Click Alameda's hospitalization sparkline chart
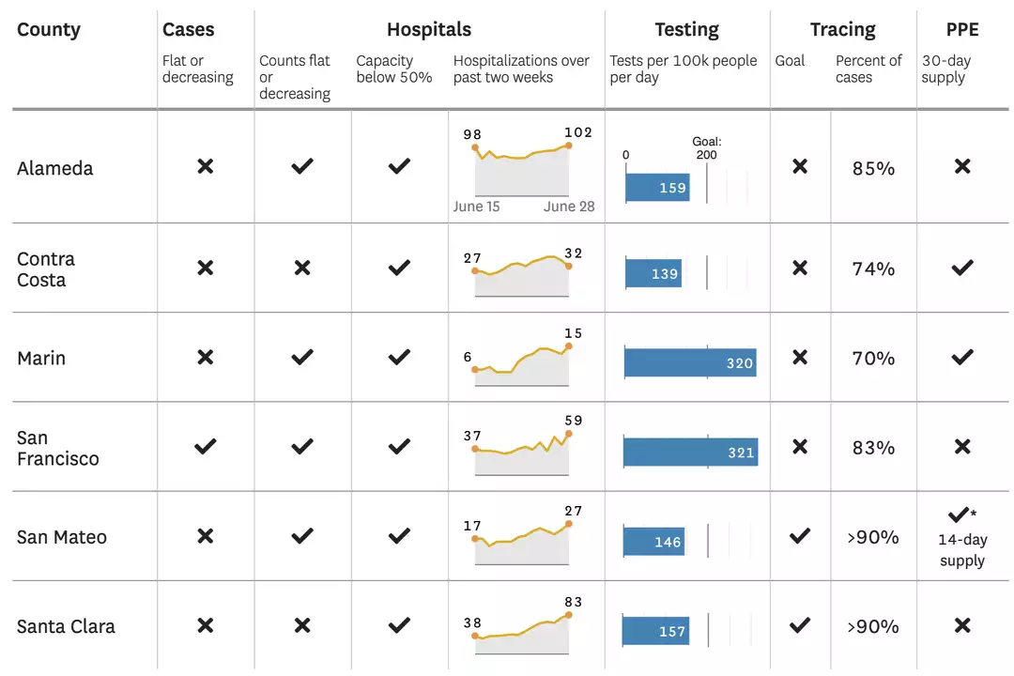The width and height of the screenshot is (1014, 676). pos(521,169)
